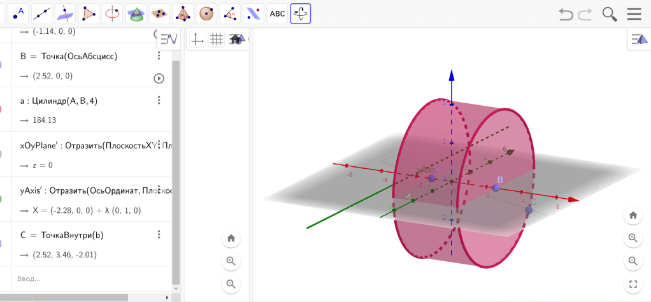Select the Point tool
This screenshot has height=302, width=651.
point(18,13)
